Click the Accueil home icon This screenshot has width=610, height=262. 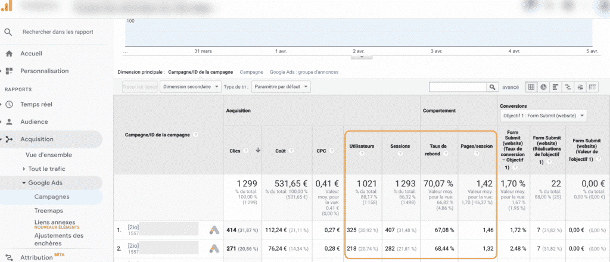(x=9, y=54)
